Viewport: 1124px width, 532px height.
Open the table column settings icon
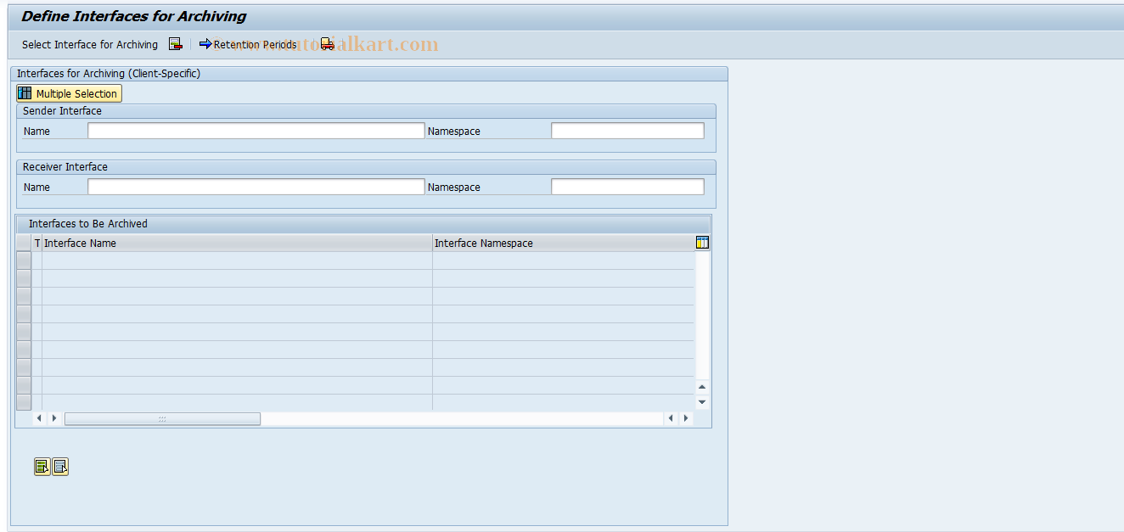coord(702,243)
